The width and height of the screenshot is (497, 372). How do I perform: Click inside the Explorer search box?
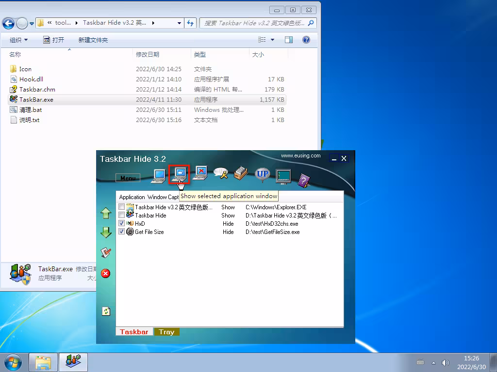click(254, 23)
